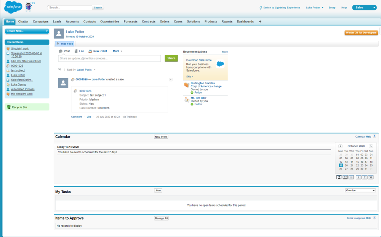This screenshot has height=237, width=381.
Task: Click in the top search field
Action: tap(69, 8)
